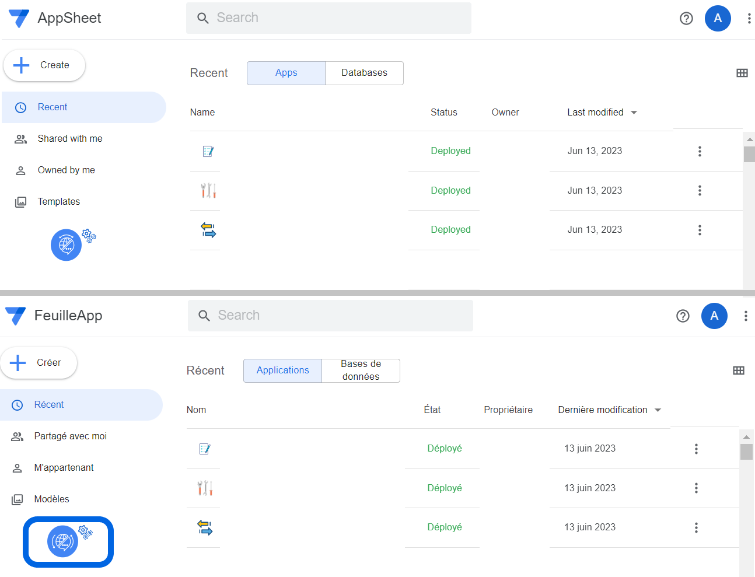755x577 pixels.
Task: Click translation globe icon in AppSheet sidebar
Action: [66, 245]
